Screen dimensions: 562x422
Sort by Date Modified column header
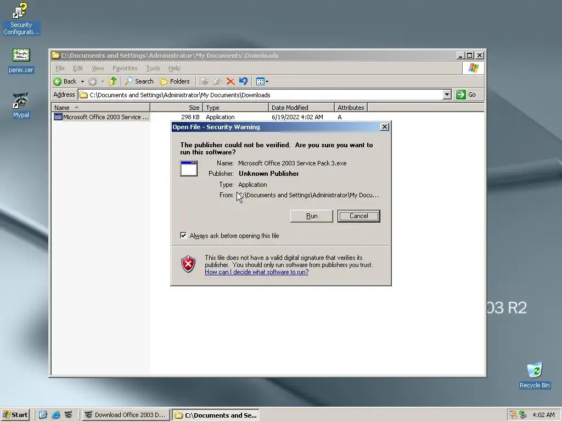(x=301, y=108)
